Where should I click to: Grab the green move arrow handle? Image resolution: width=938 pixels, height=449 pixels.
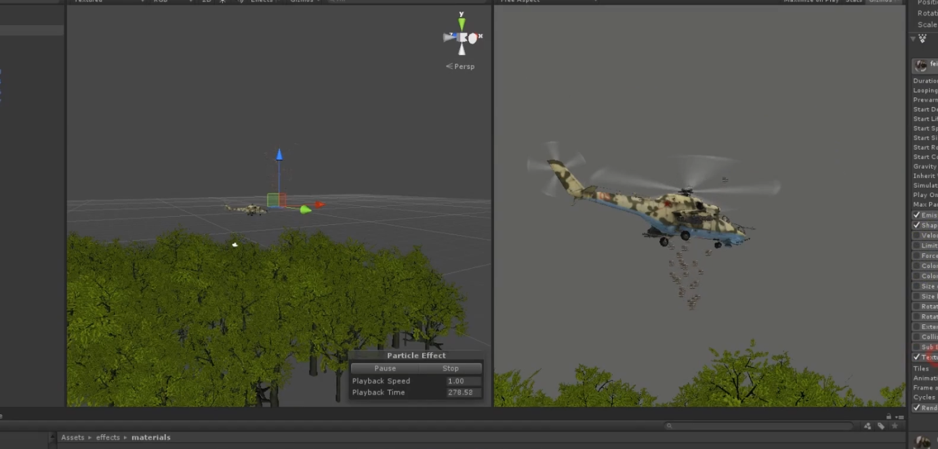306,209
